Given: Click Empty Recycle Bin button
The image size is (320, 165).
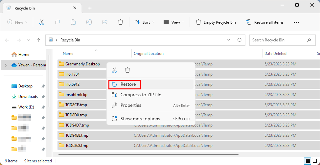Looking at the screenshot, I should [x=216, y=22].
